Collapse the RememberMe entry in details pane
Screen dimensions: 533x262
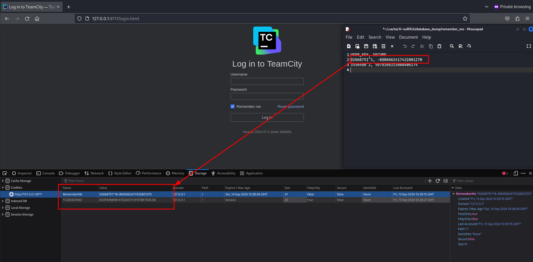pyautogui.click(x=454, y=194)
